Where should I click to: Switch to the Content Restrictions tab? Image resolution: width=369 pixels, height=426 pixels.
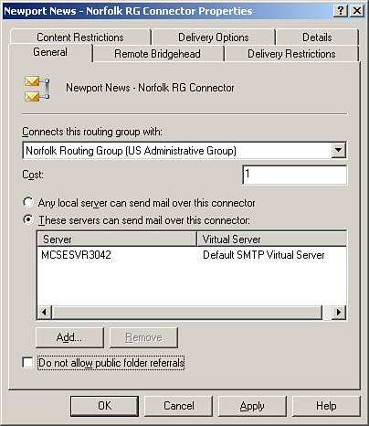[80, 37]
